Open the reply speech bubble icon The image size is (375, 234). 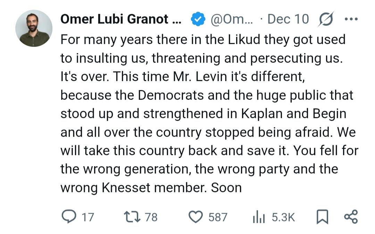click(x=69, y=217)
